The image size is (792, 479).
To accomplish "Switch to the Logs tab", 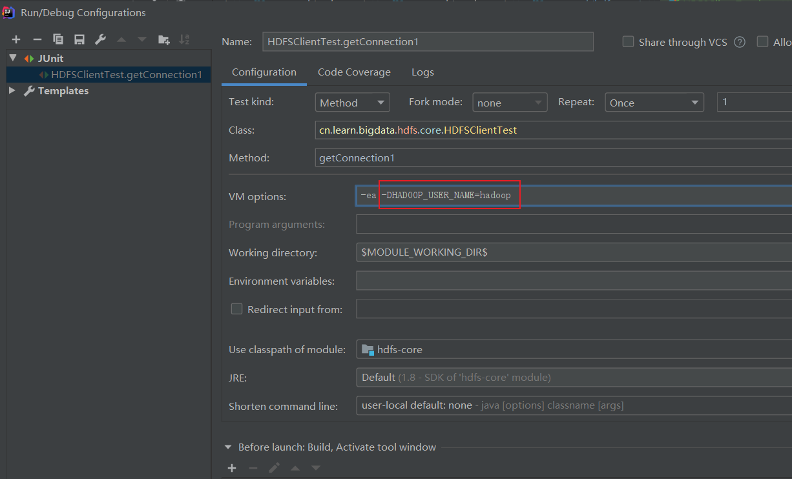I will point(422,72).
